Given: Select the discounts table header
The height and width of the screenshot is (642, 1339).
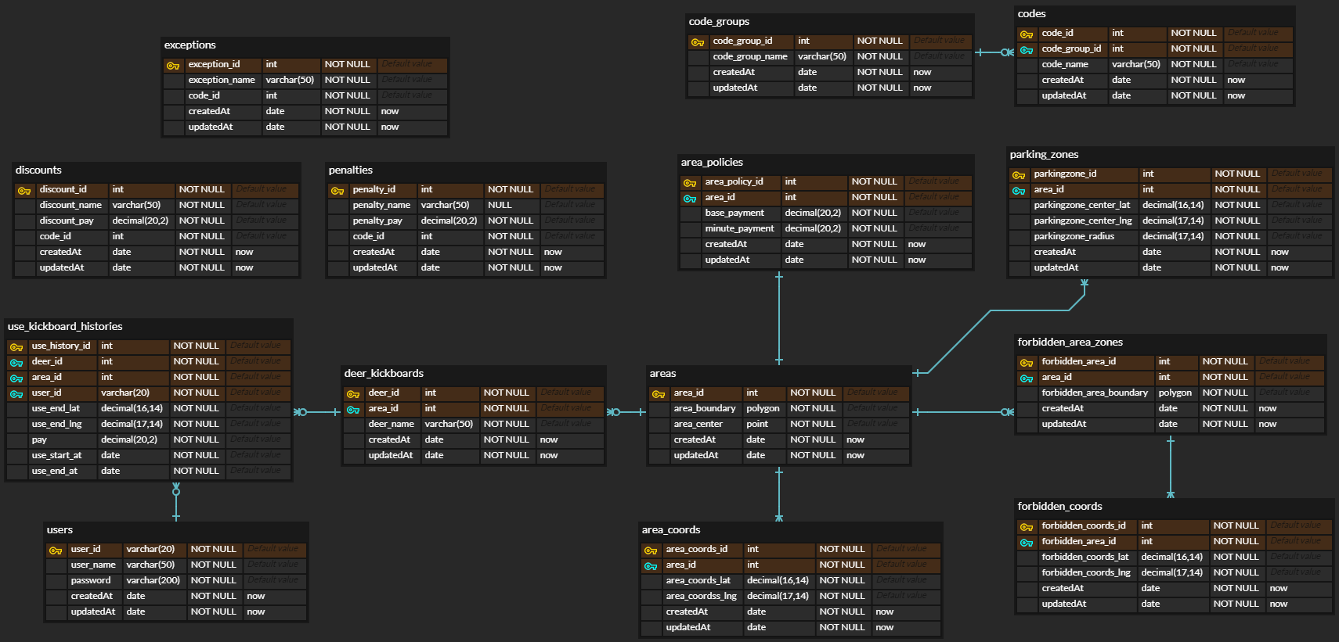Looking at the screenshot, I should pos(38,170).
